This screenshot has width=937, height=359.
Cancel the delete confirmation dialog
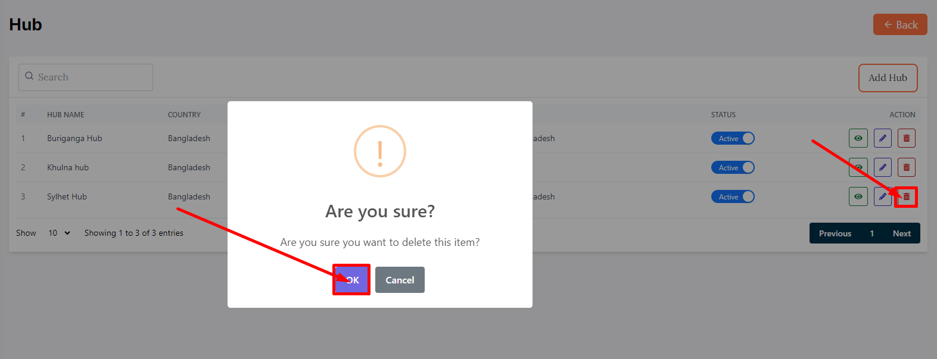[400, 280]
